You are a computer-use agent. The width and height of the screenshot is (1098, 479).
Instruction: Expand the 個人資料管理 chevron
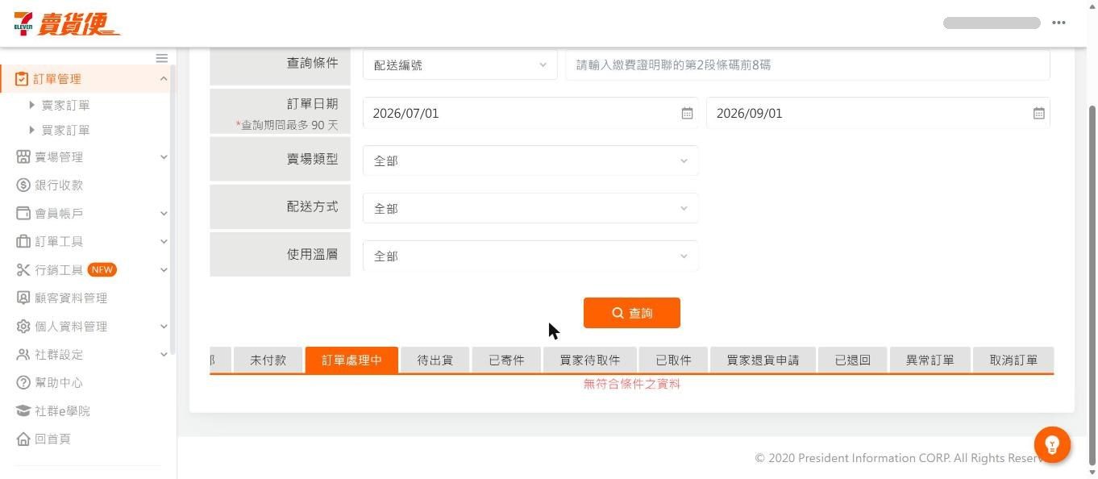coord(164,326)
